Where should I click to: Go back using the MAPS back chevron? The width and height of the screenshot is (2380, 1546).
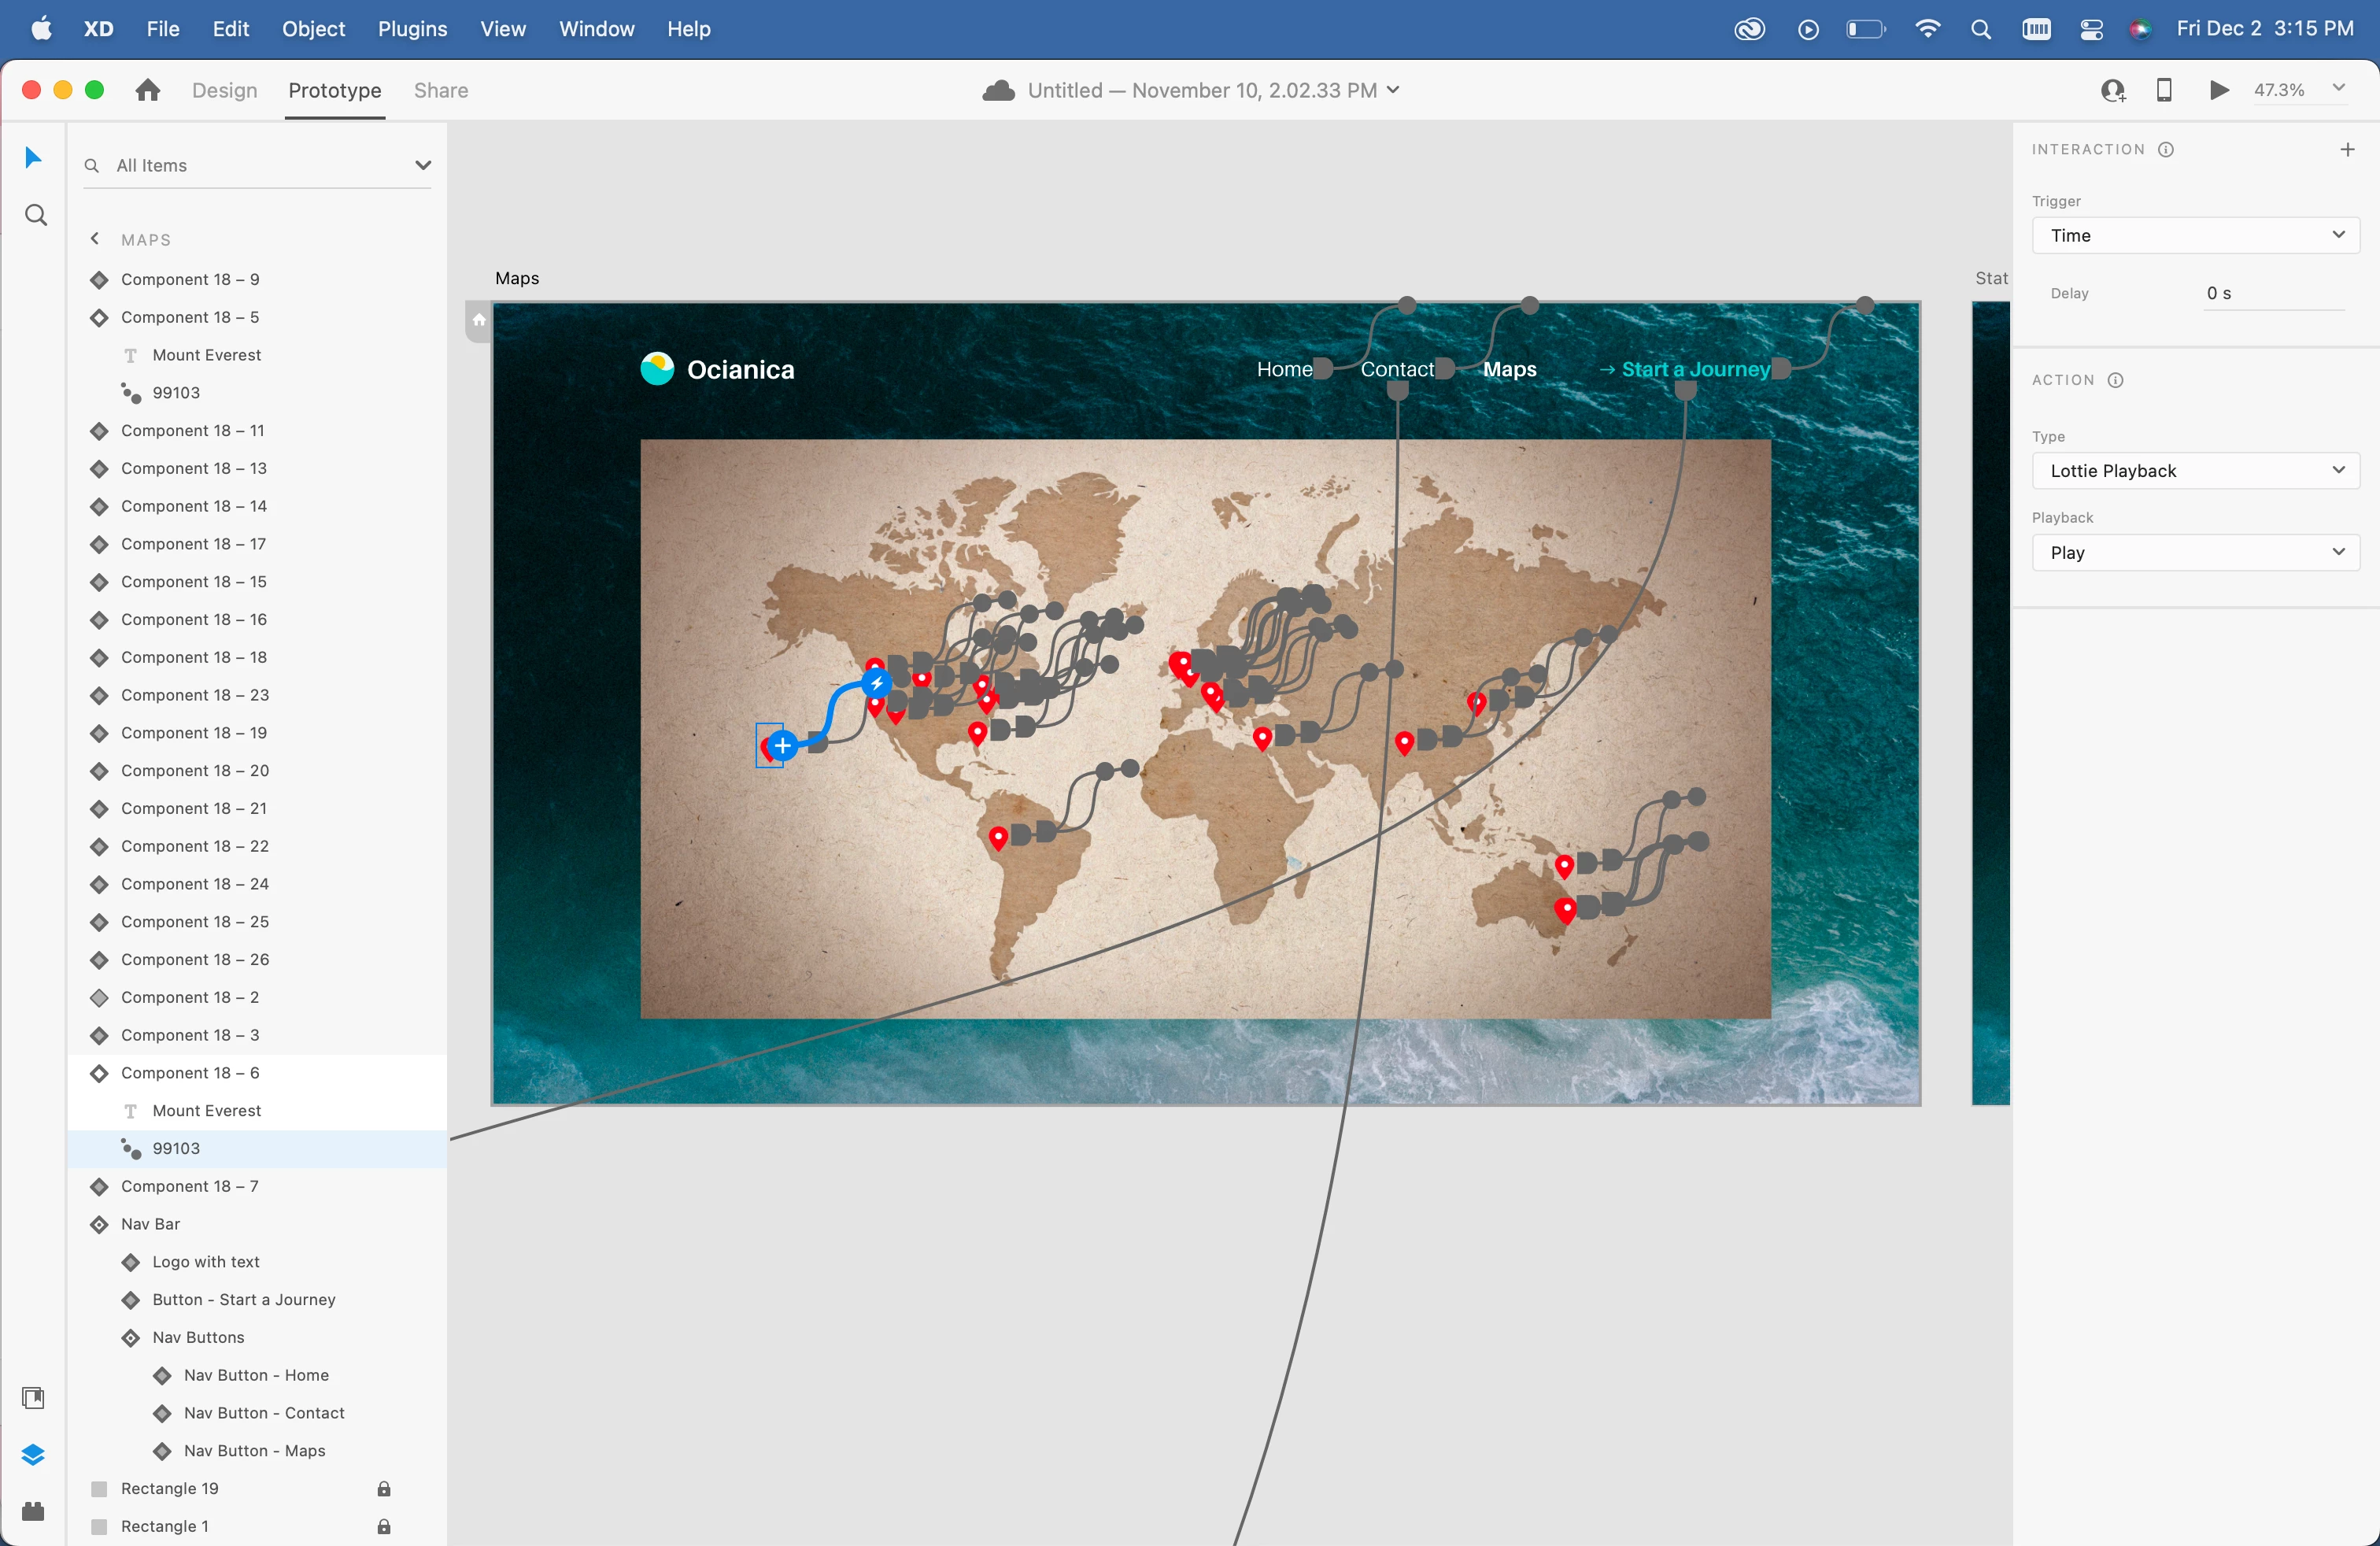tap(95, 239)
